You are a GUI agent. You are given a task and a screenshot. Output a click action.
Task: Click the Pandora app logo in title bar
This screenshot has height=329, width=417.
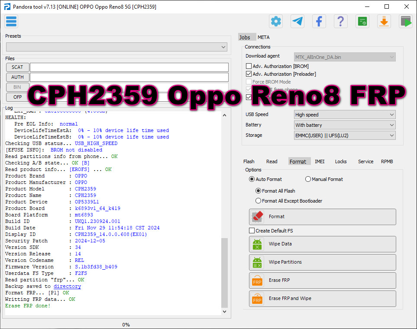[x=7, y=6]
